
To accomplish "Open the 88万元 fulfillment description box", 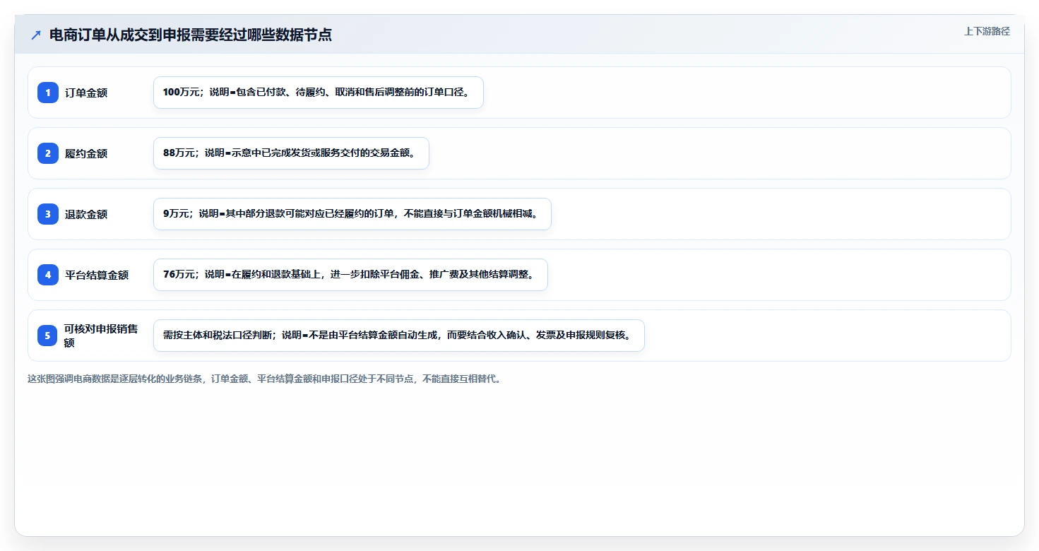I will click(291, 153).
